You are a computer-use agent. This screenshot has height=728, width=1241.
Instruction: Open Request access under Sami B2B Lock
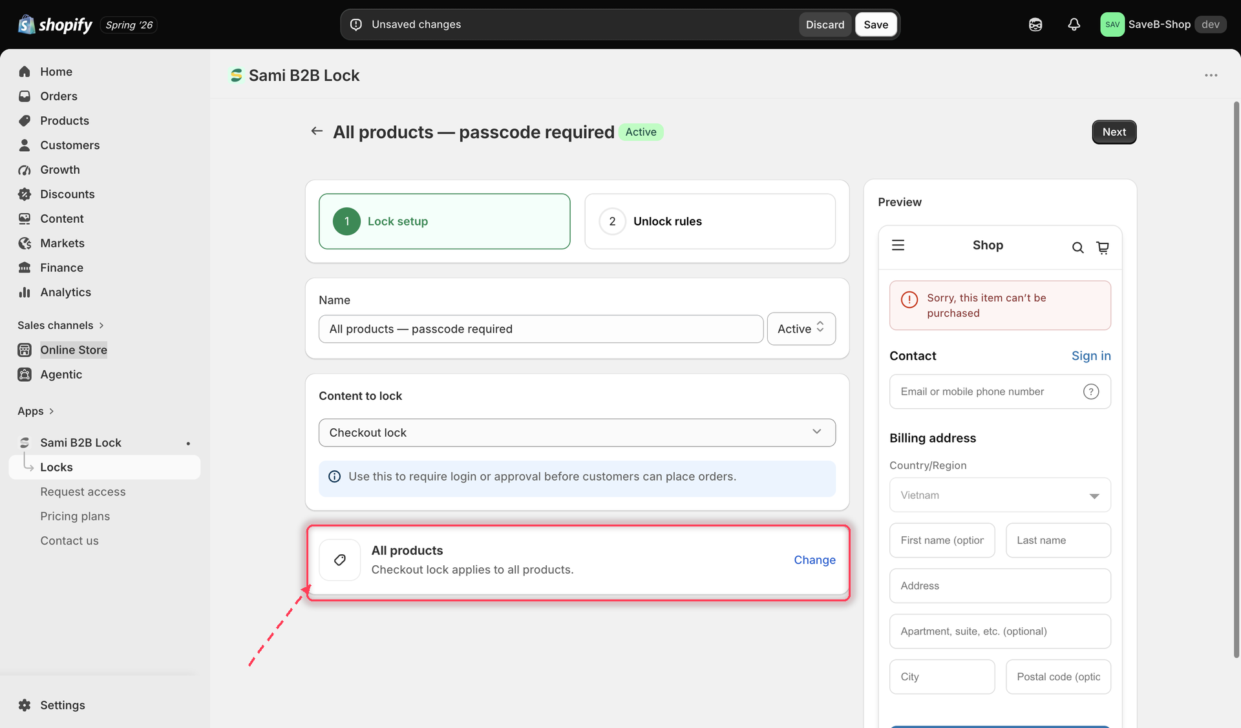pos(83,492)
